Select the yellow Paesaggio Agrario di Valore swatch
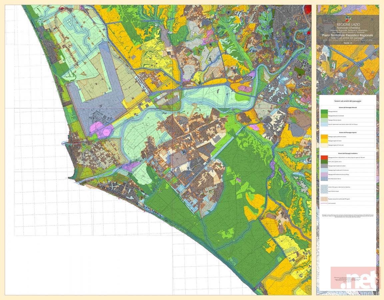 (324, 141)
